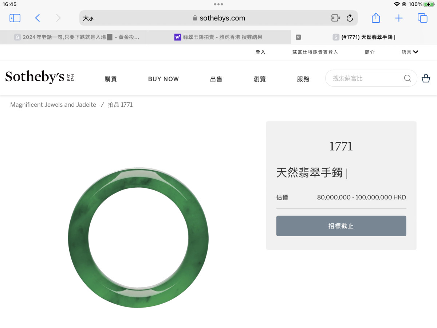Click the search magnifier icon
This screenshot has width=437, height=328.
pyautogui.click(x=408, y=78)
